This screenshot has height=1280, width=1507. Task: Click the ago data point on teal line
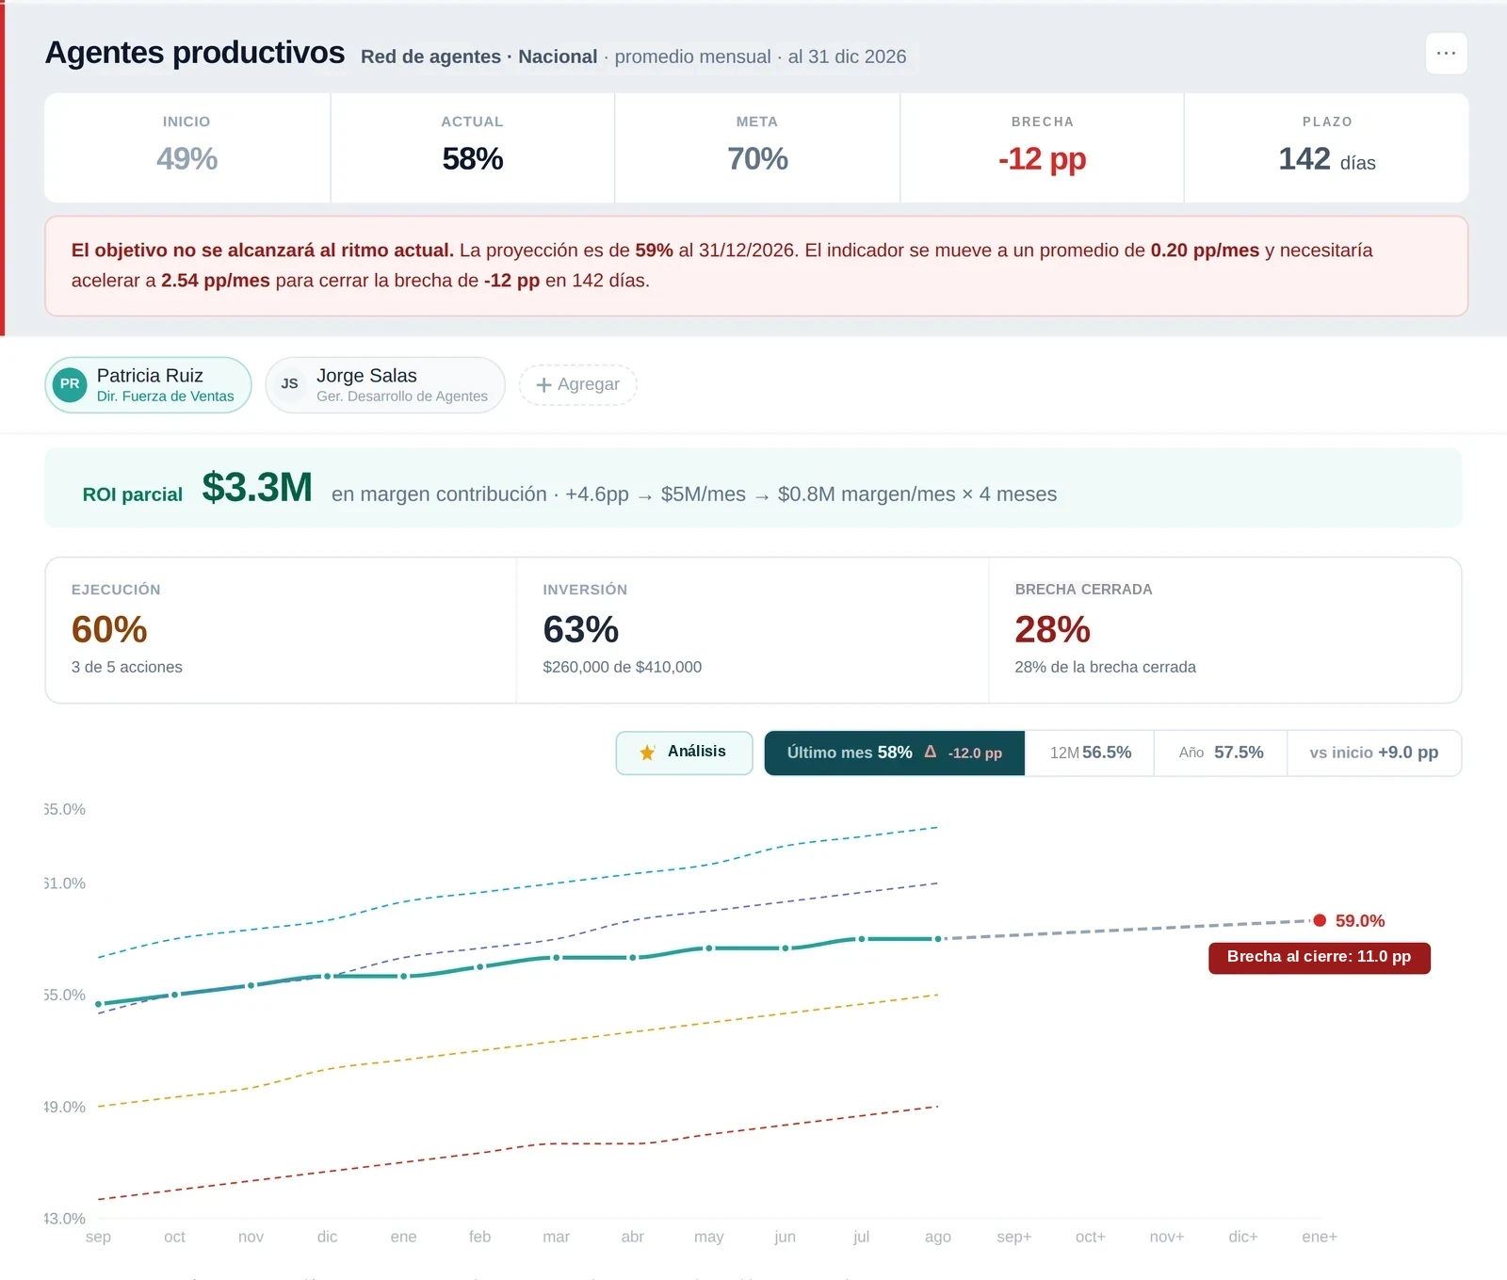pyautogui.click(x=938, y=939)
